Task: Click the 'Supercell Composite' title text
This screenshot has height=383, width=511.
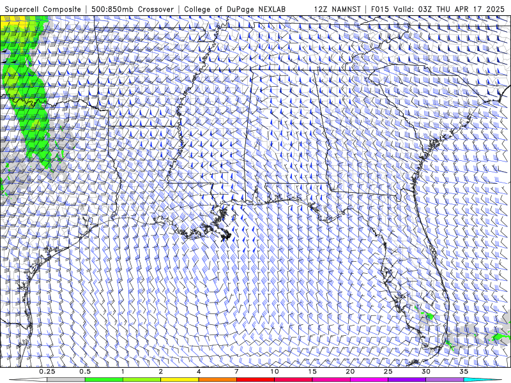Action: 43,9
